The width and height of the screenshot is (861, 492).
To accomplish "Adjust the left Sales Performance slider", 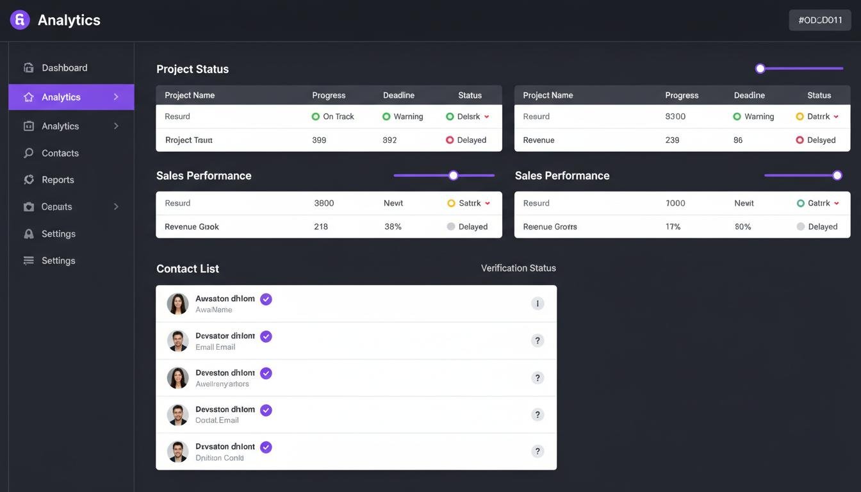I will (454, 176).
